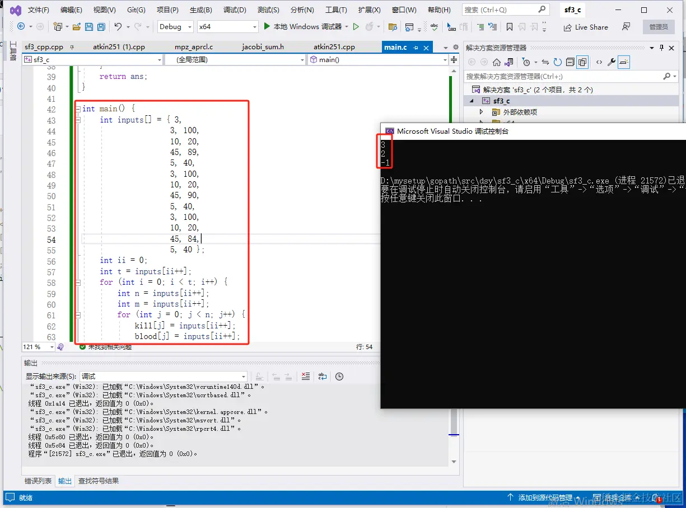The width and height of the screenshot is (686, 508).
Task: Click the split editor handle above scrollbar
Action: 454,59
